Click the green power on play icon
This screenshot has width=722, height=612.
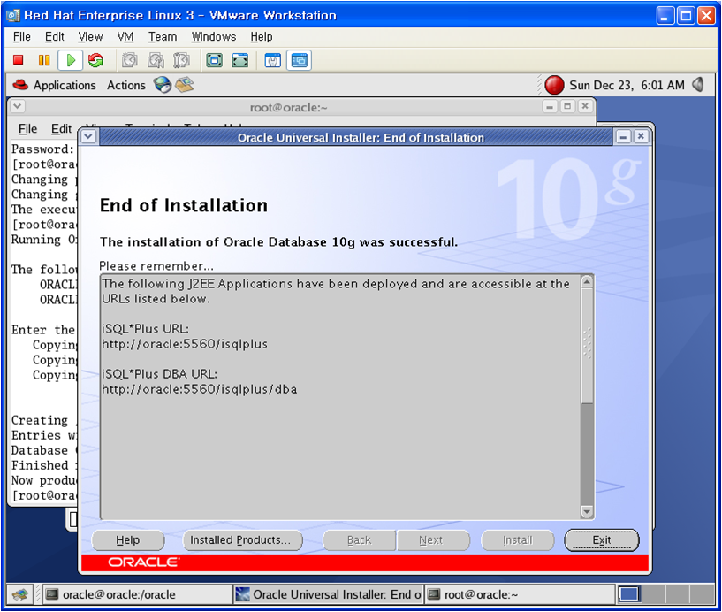coord(71,60)
